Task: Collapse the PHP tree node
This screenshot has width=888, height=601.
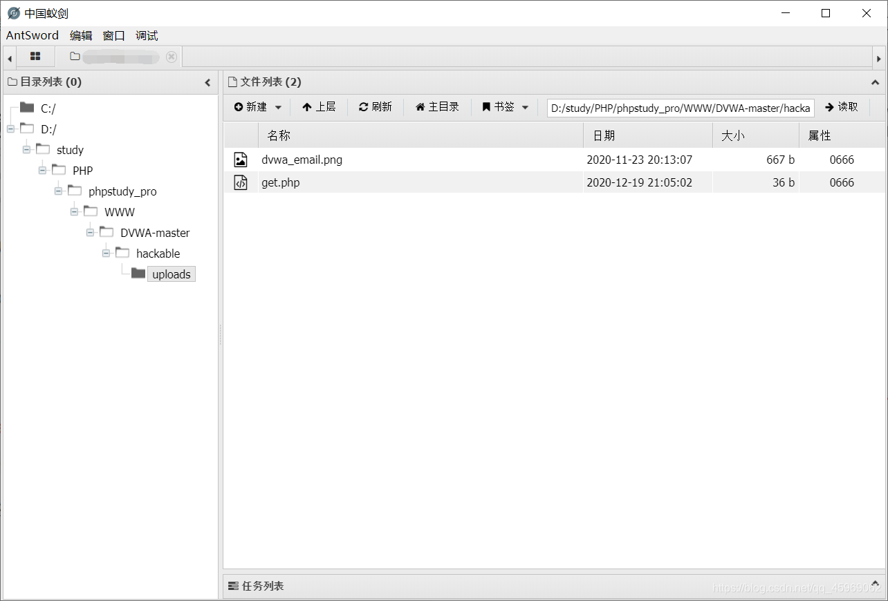Action: click(42, 170)
